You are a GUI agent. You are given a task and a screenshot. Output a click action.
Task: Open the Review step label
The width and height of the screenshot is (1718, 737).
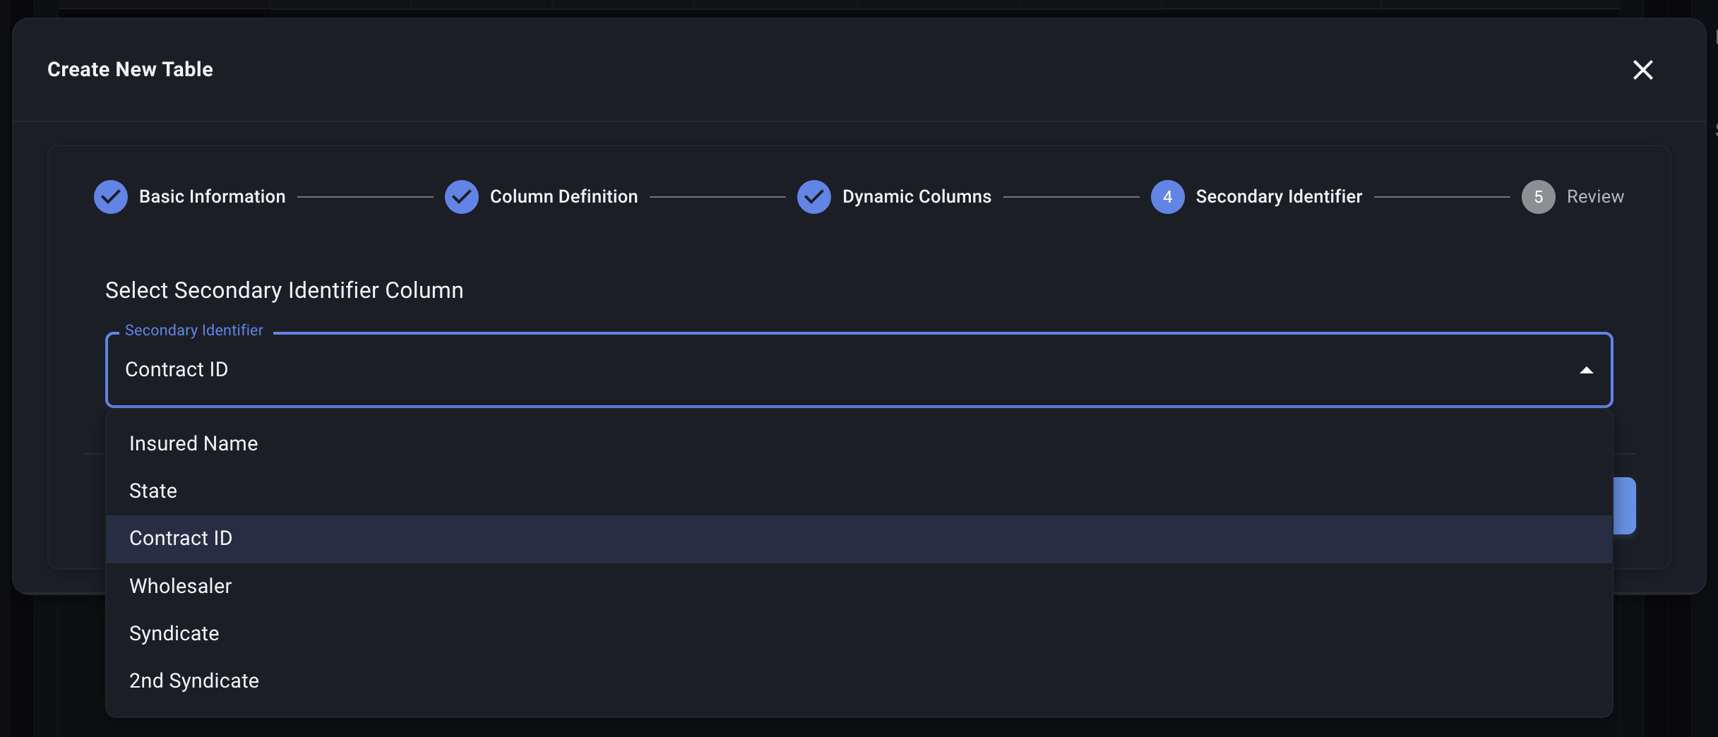pos(1595,197)
